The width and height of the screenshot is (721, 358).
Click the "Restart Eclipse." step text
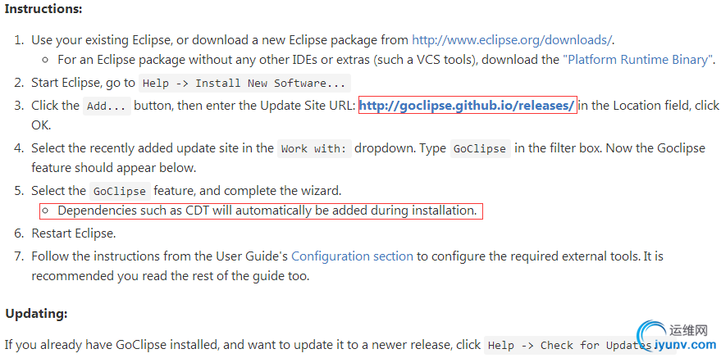coord(74,233)
